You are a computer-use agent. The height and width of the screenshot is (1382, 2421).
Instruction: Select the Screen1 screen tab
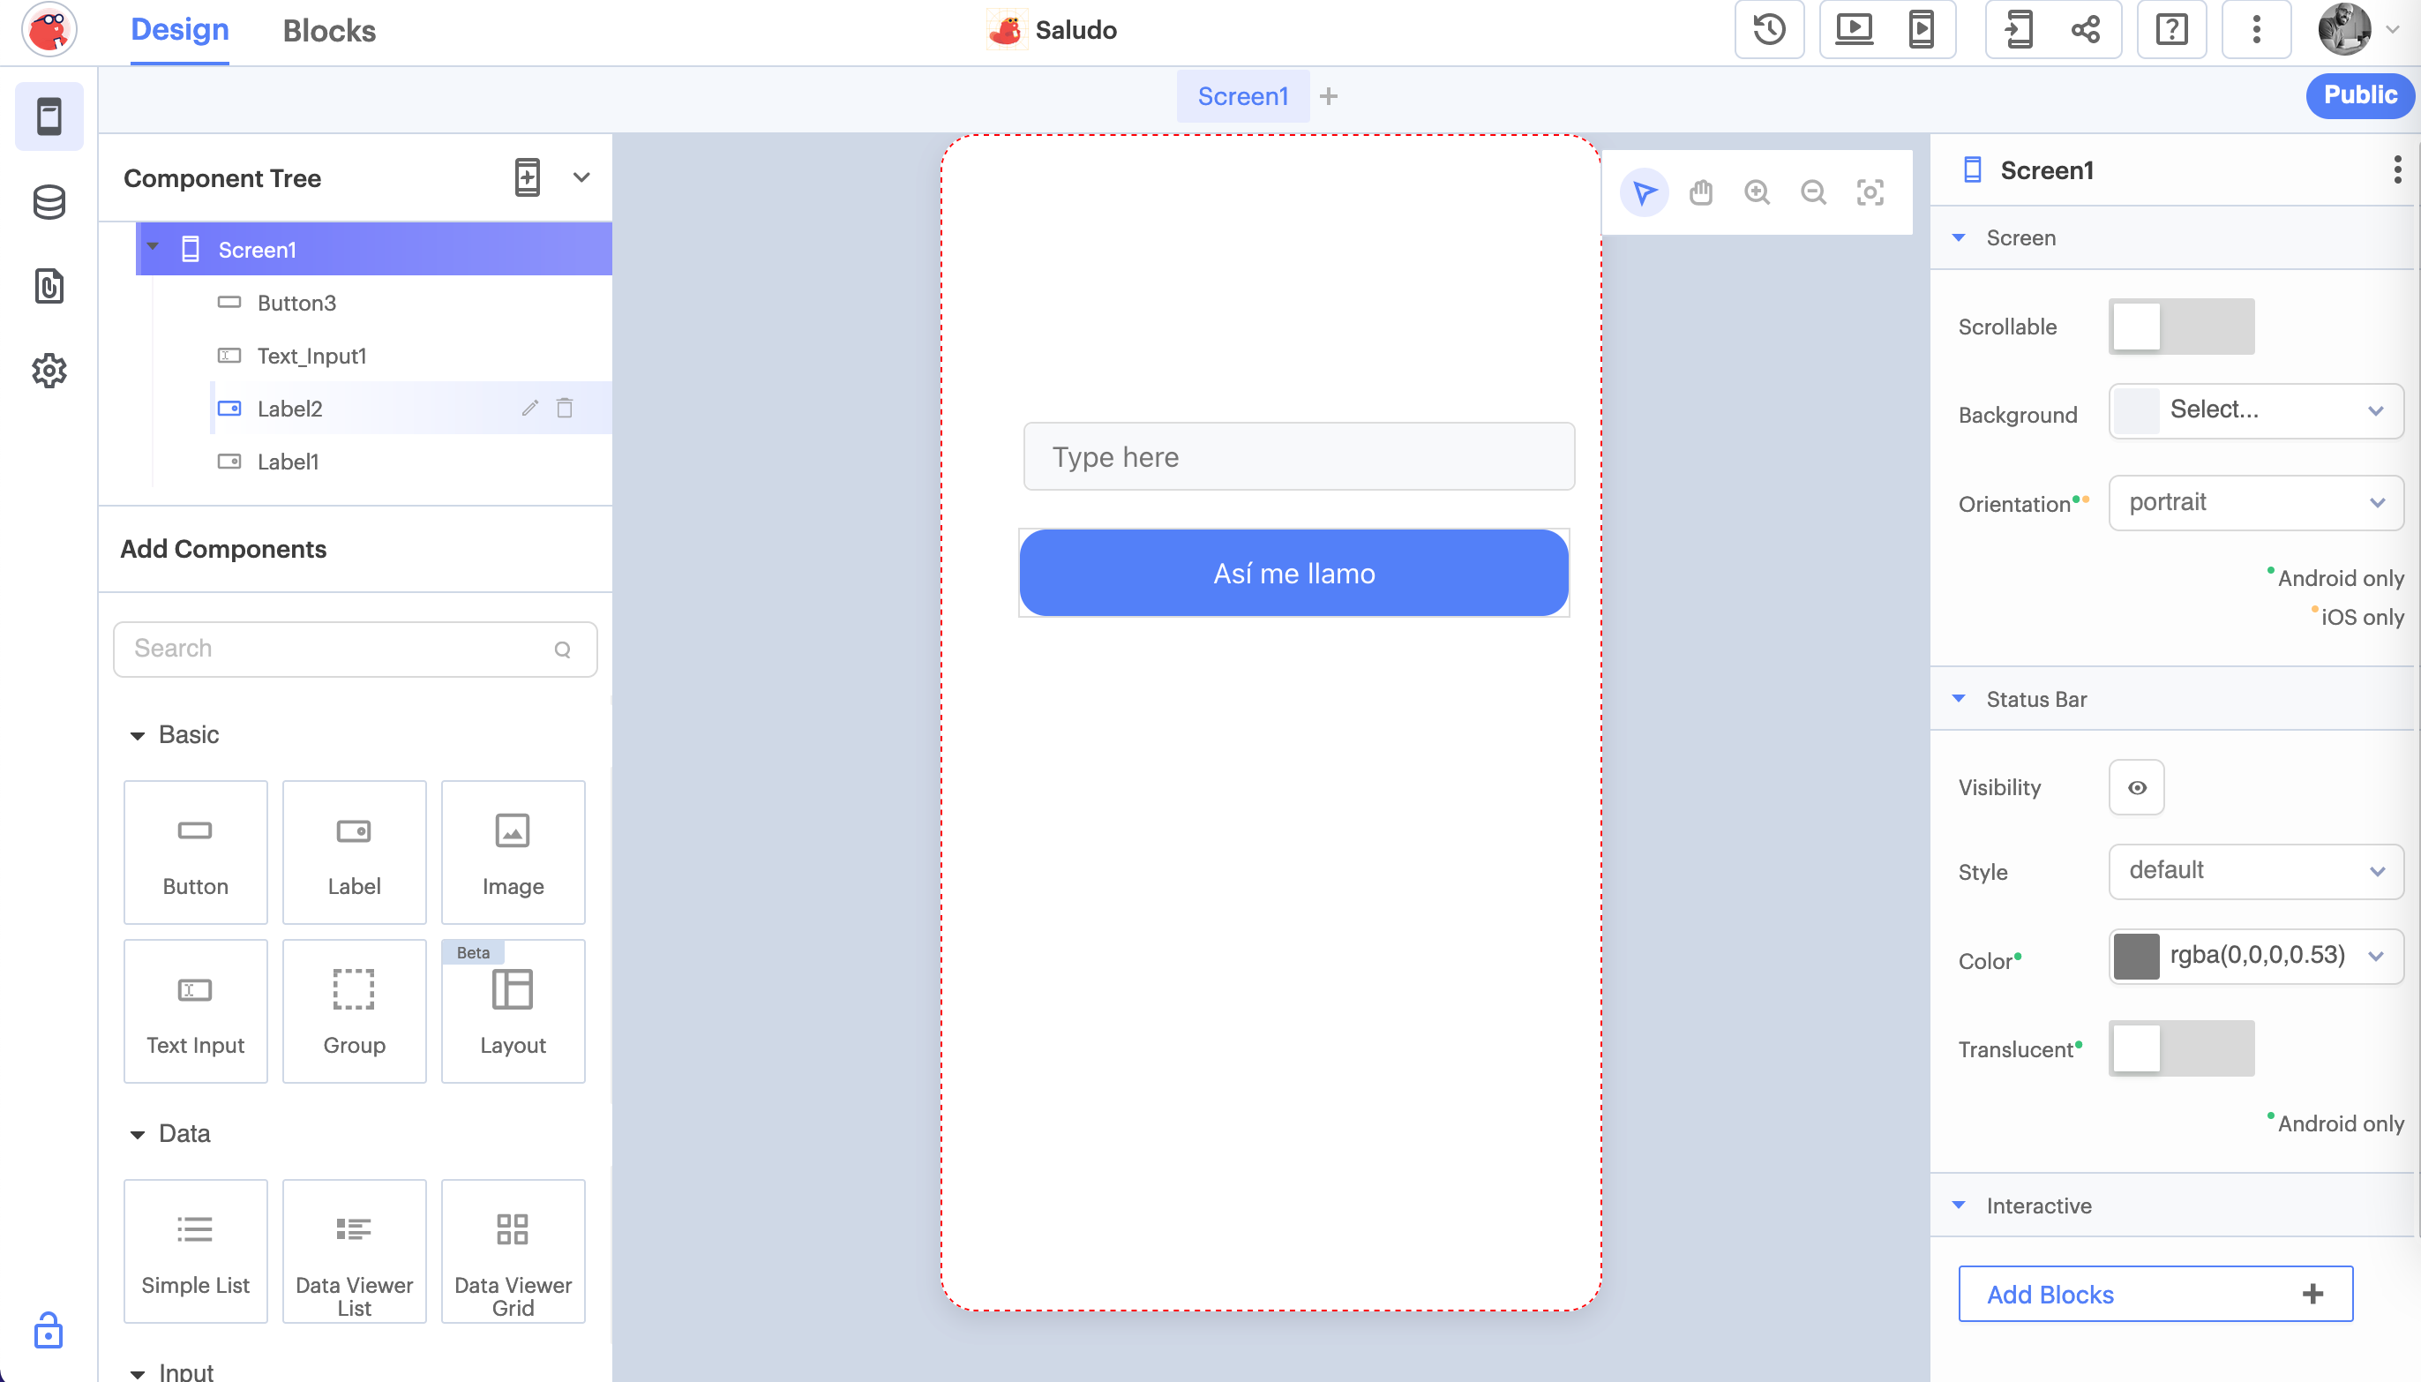coord(1241,96)
